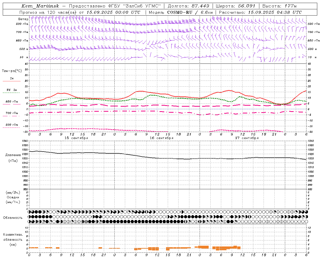Click the Td 2м dew point legend entry
This screenshot has height=257, width=321.
coord(11,91)
